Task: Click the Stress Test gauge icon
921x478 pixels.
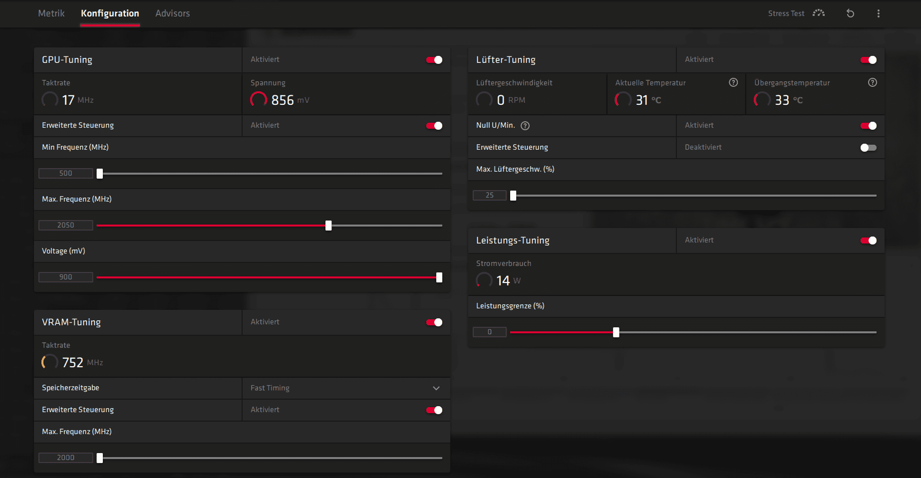Action: click(819, 13)
